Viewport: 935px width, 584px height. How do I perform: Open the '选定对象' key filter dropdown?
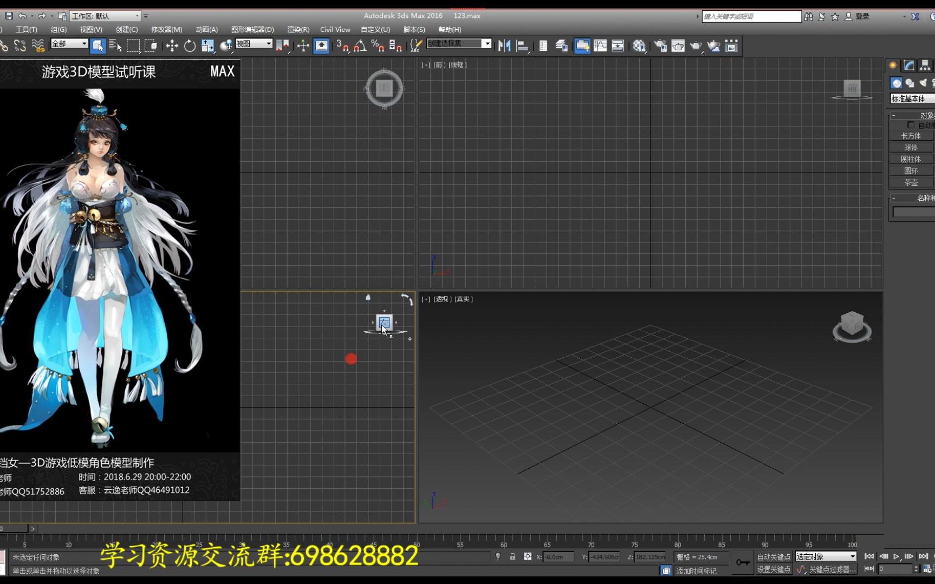[x=826, y=556]
